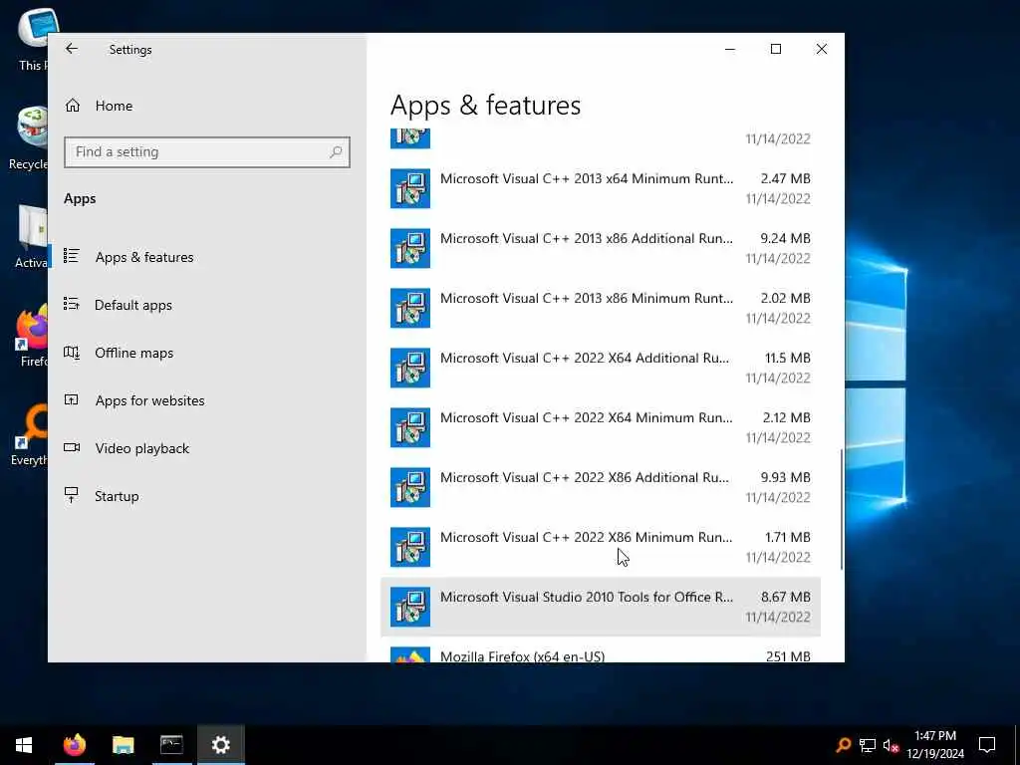The width and height of the screenshot is (1020, 765).
Task: Select Visual C++ 2013 x86 Additional Runtime entry
Action: click(x=601, y=248)
